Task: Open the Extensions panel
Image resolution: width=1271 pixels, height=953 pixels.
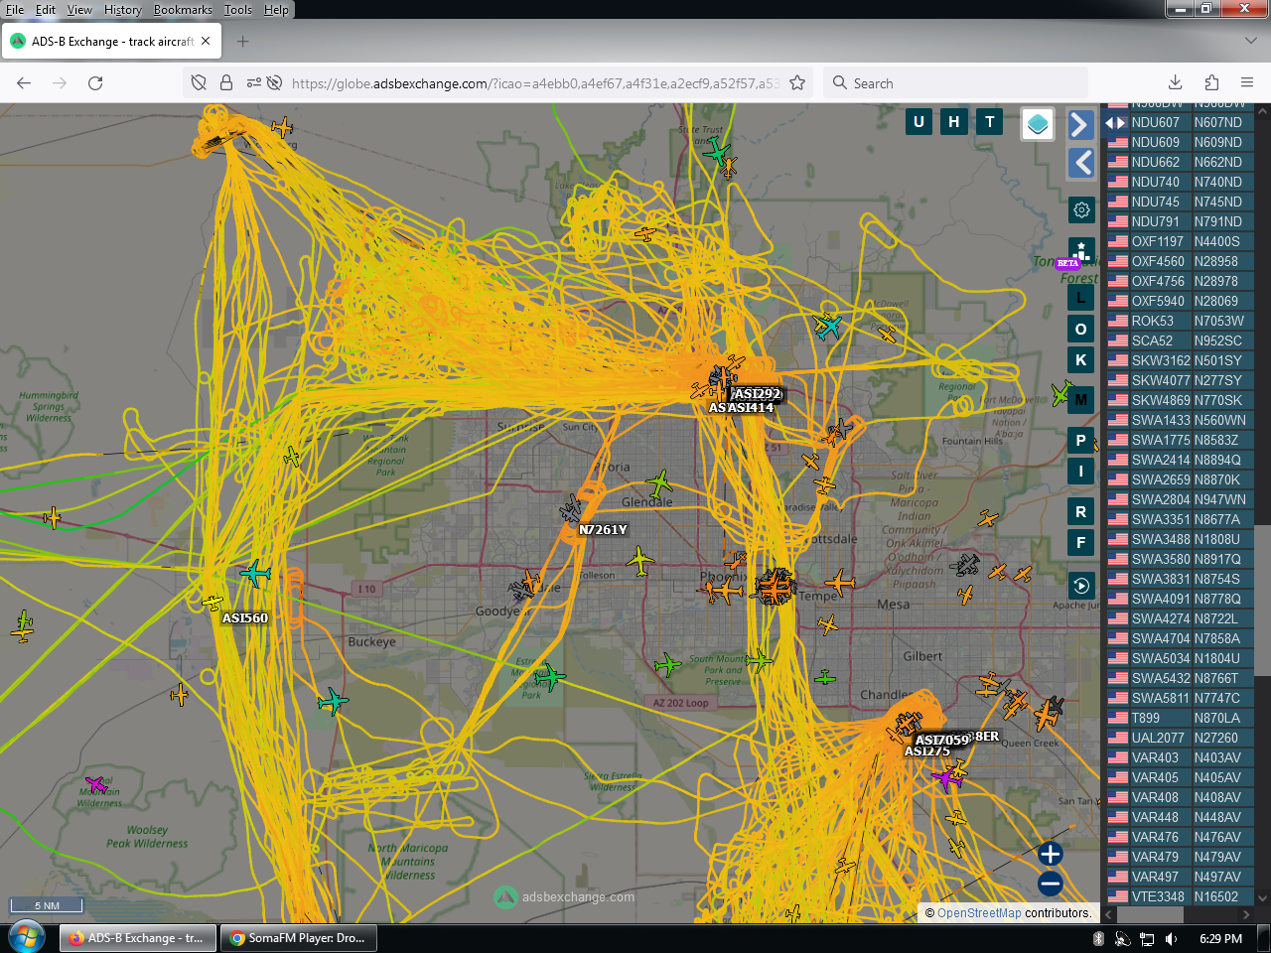Action: 1211,83
